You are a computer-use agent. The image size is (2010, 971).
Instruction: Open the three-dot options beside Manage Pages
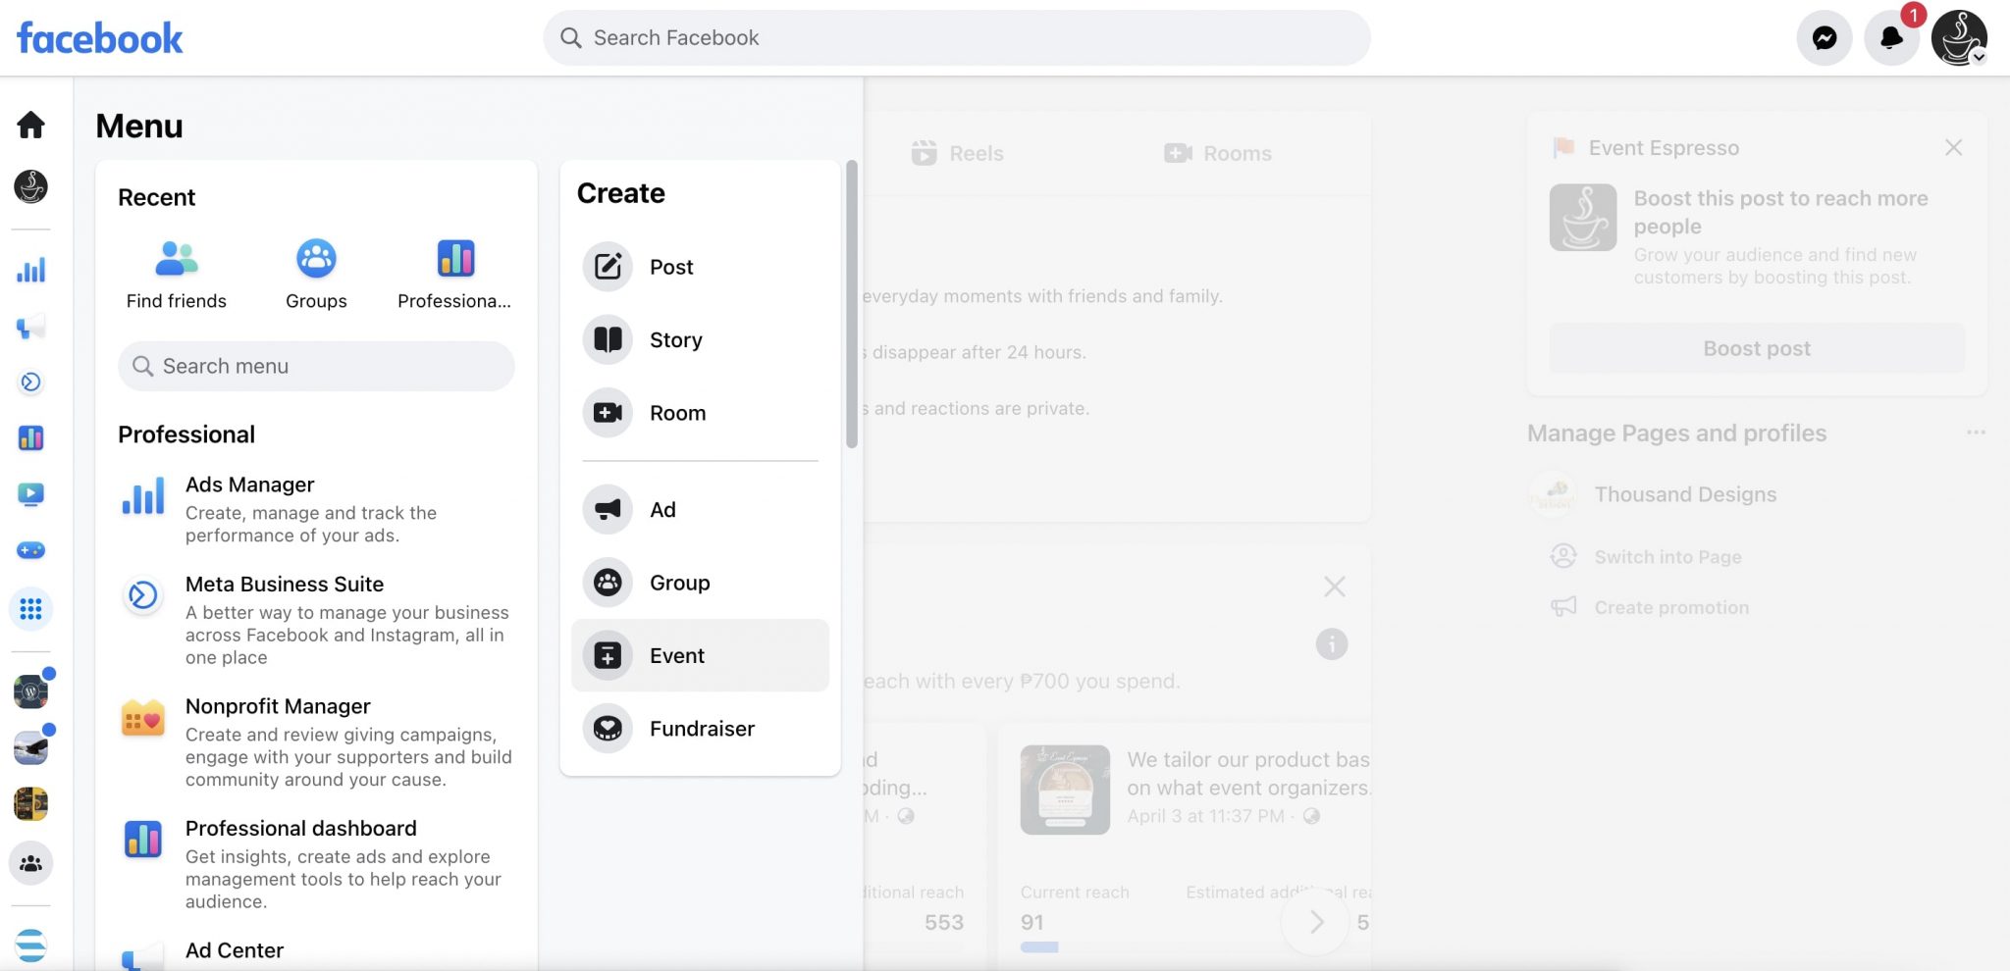pos(1976,433)
